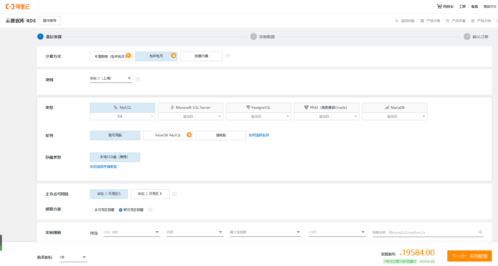Image resolution: width=498 pixels, height=266 pixels.
Task: Click the 1年付立享85折优惠价 tag
Action: [x=400, y=262]
